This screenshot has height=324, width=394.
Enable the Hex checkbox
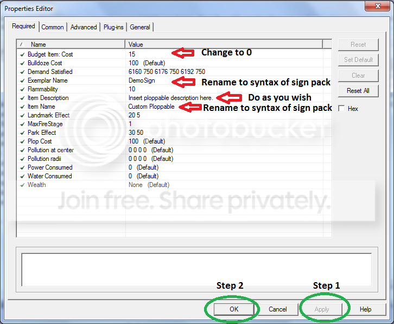click(341, 109)
